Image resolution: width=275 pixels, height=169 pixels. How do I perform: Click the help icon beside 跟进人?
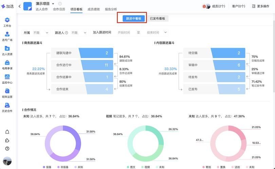67,33
